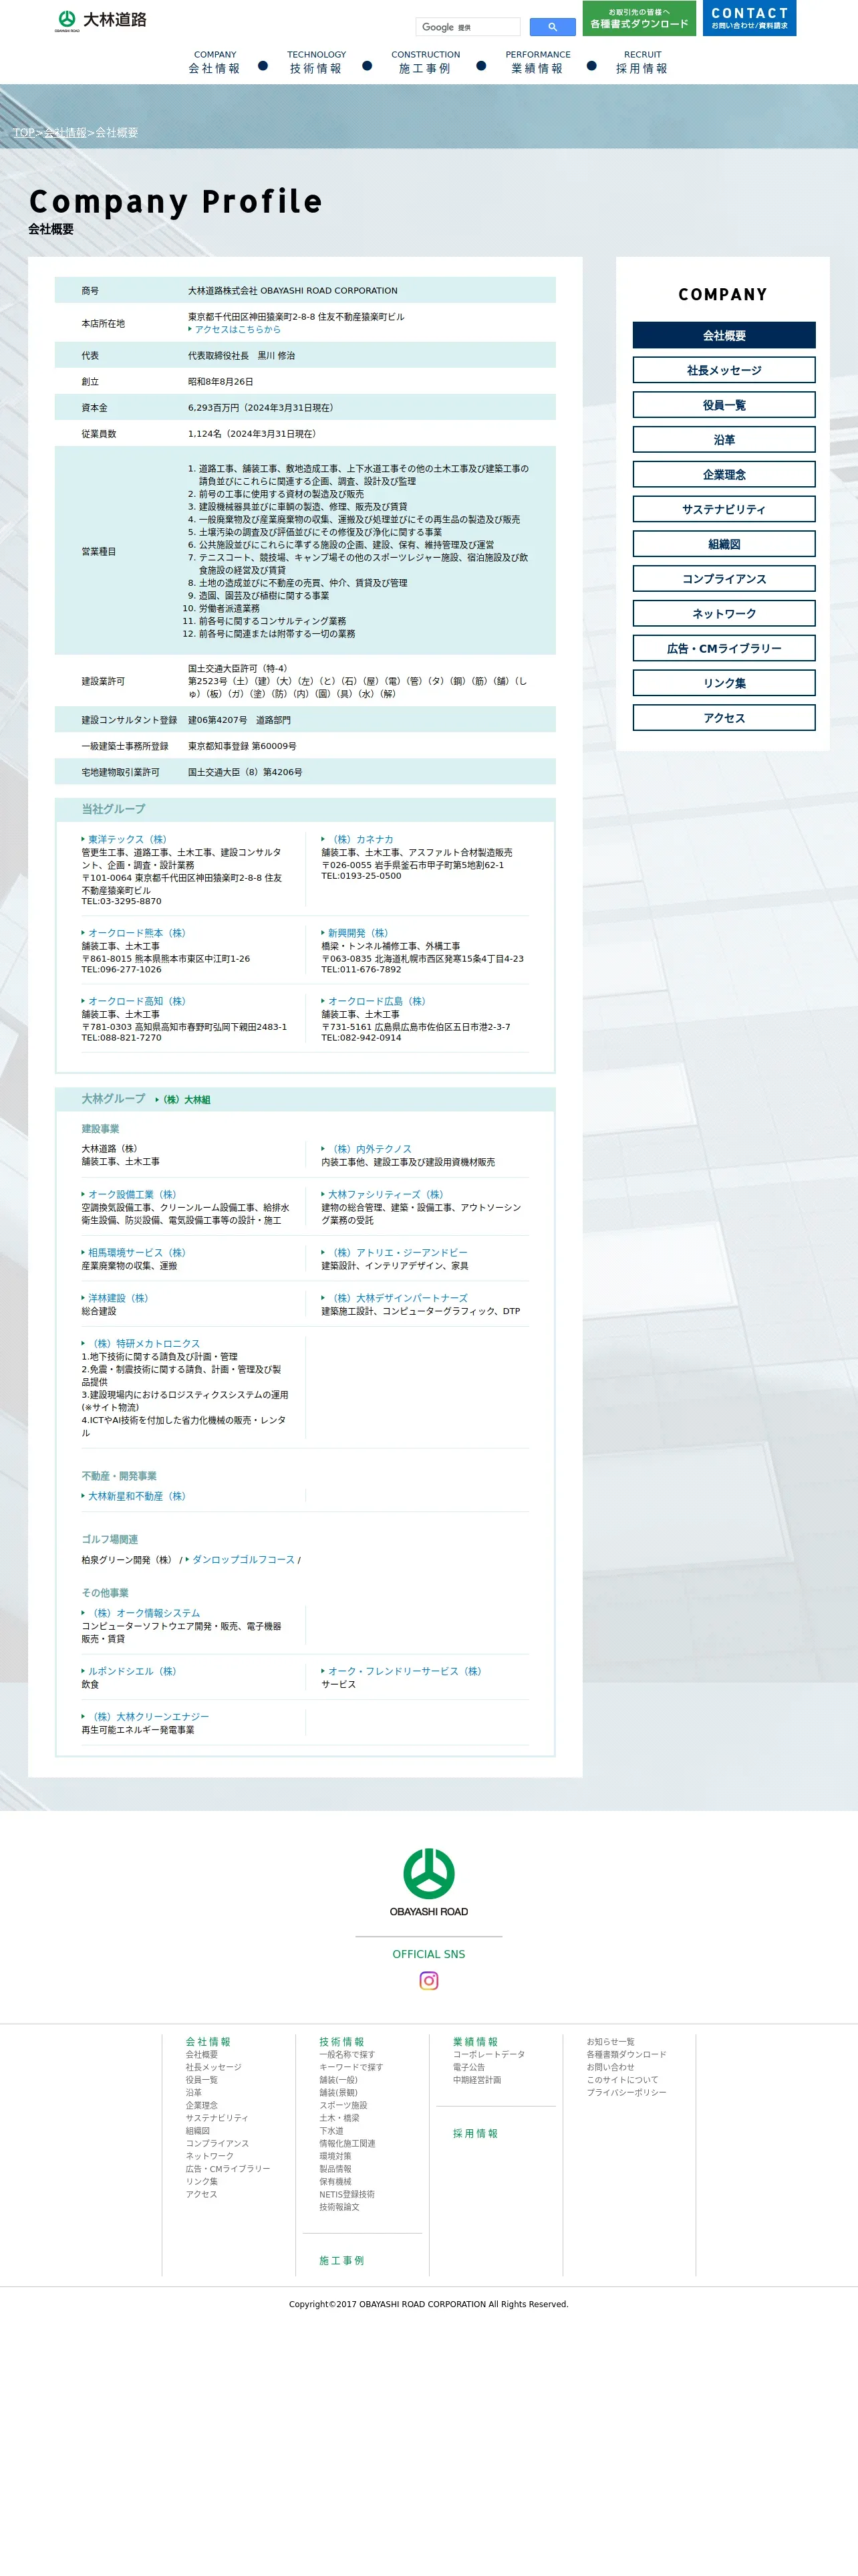The image size is (858, 2576).
Task: Click footer このサイトについて link
Action: [622, 2080]
